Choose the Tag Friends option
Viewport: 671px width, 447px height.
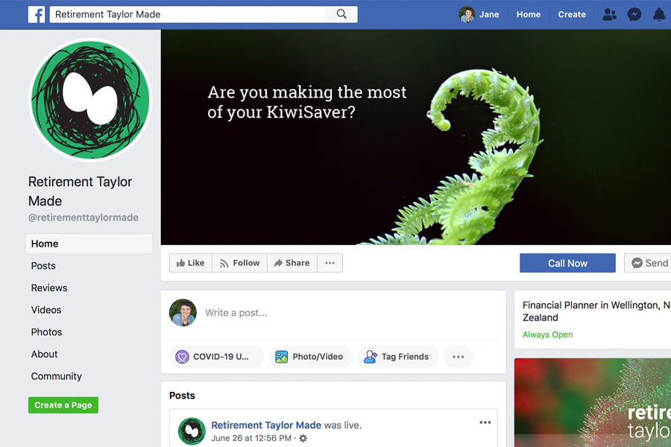tap(398, 357)
